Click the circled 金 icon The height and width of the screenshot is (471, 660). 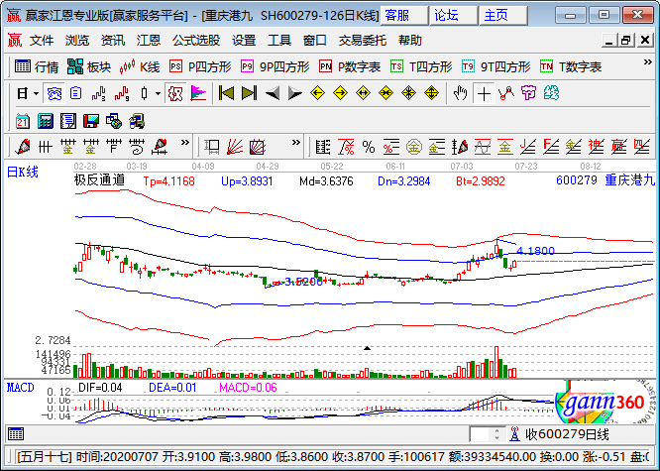pyautogui.click(x=414, y=147)
